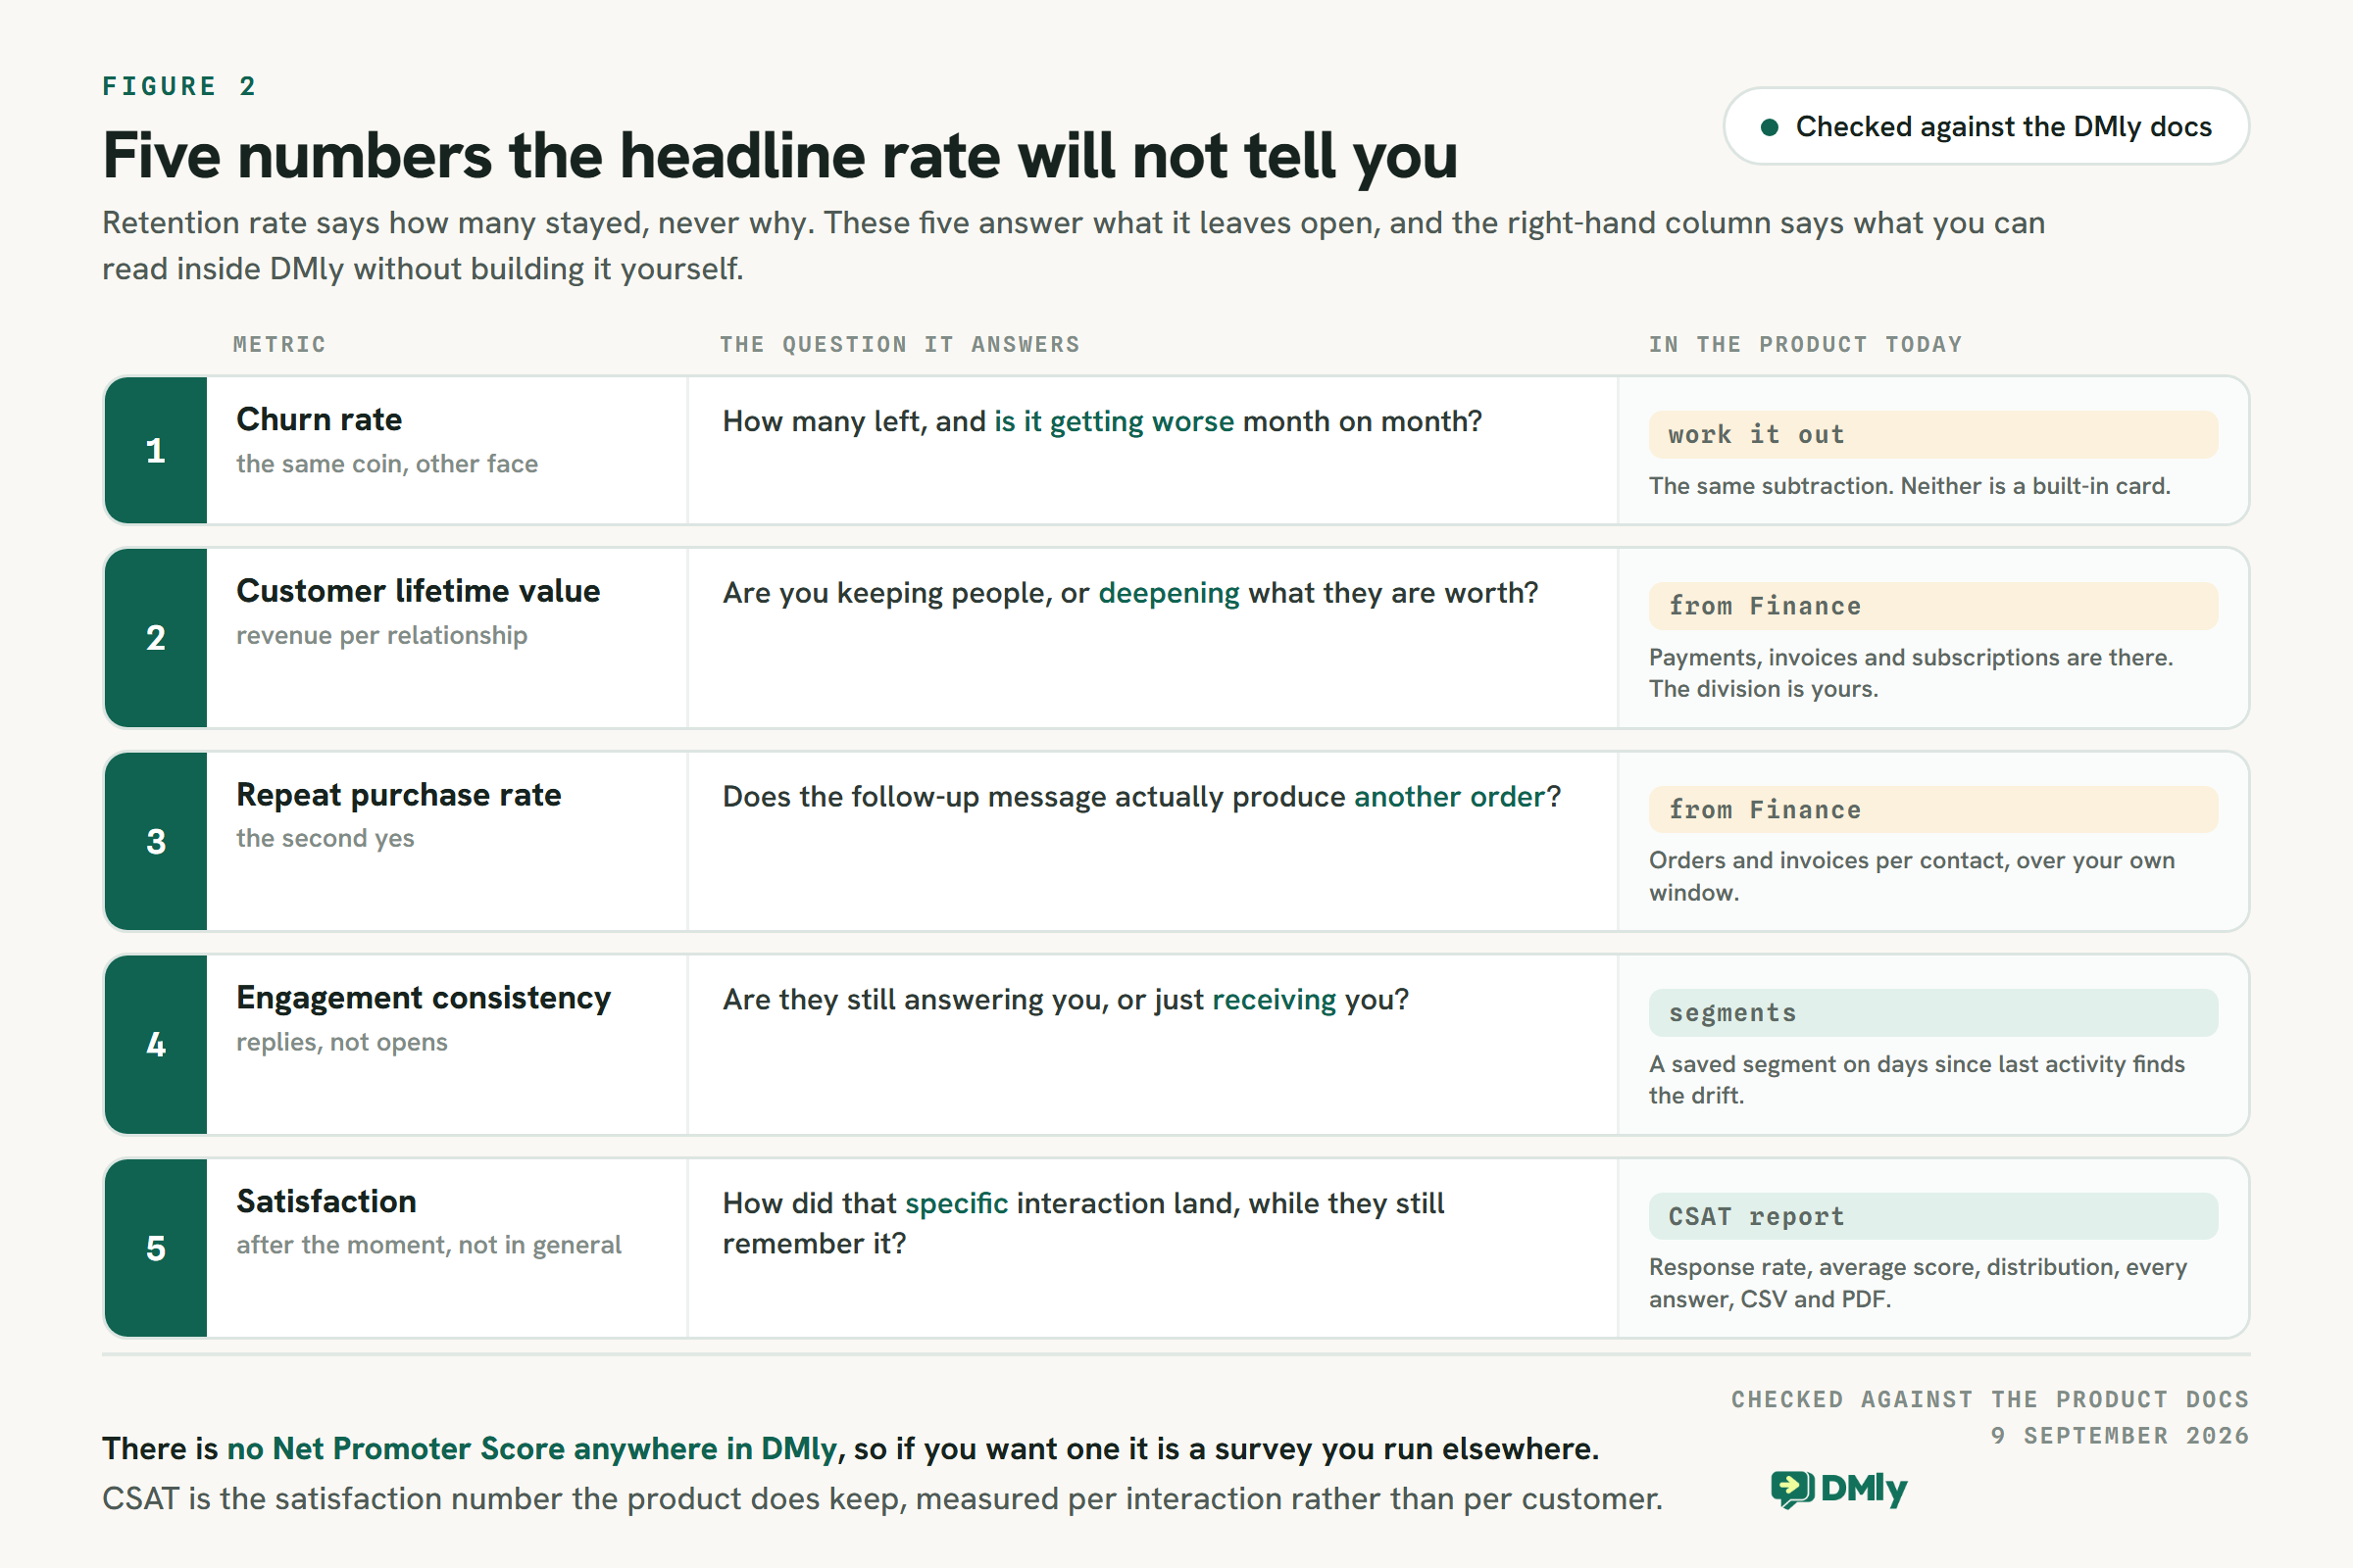Viewport: 2353px width, 1568px height.
Task: Click 'after the moment, not in general' subtitle
Action: (428, 1245)
